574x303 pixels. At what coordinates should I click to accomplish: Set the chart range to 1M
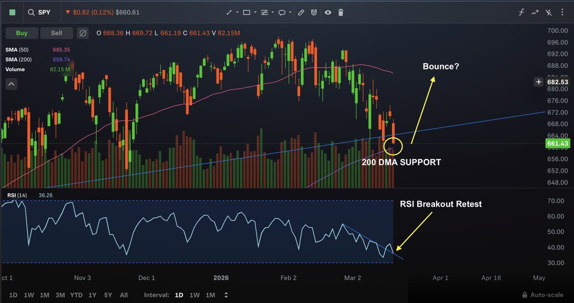click(45, 295)
